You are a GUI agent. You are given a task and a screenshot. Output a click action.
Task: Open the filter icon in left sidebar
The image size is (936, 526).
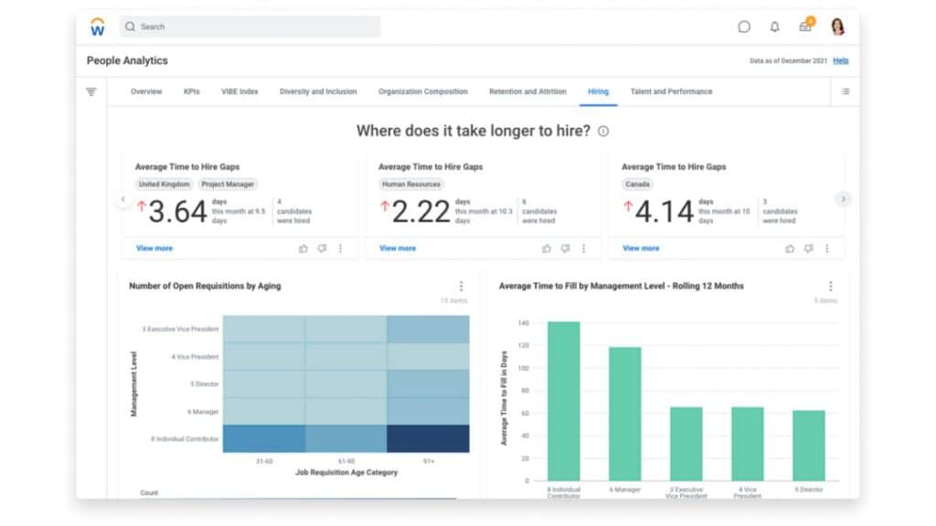pos(90,92)
